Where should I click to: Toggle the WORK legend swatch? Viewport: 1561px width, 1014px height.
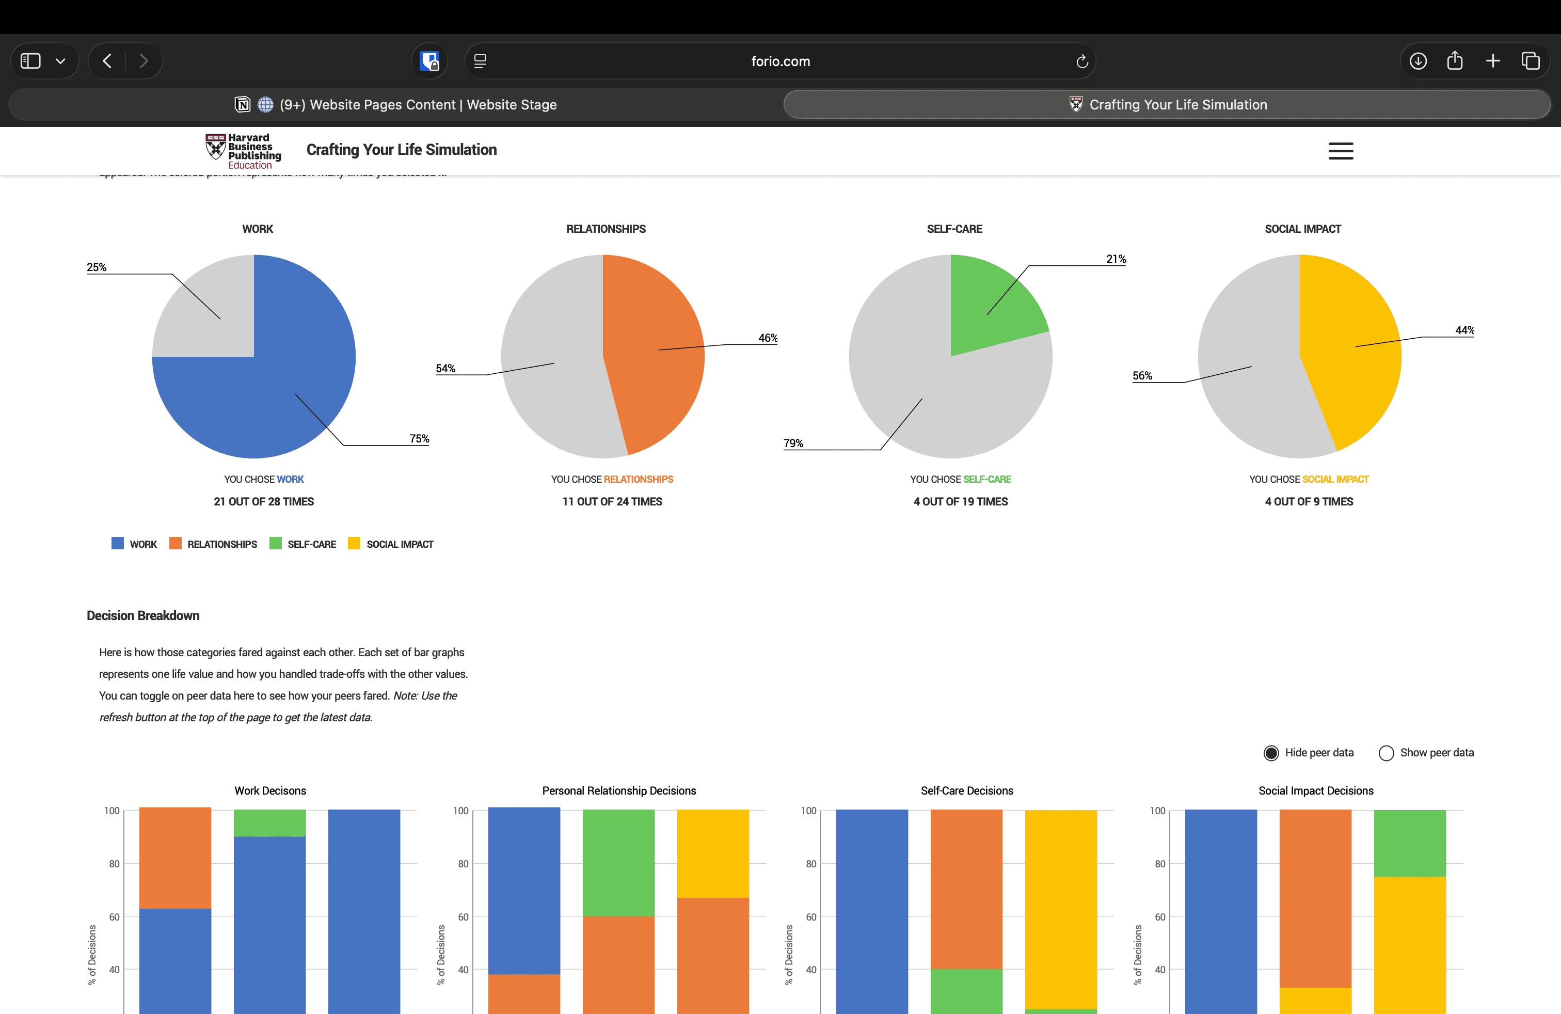coord(118,544)
